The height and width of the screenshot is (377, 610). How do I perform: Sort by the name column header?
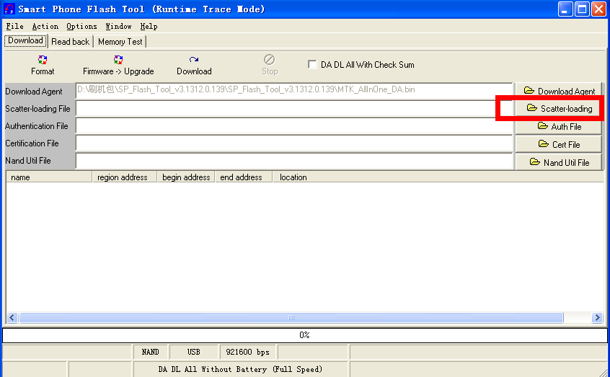click(x=49, y=177)
